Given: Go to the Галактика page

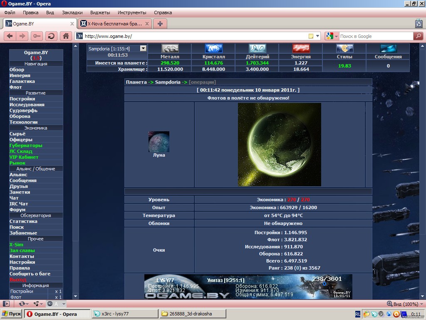Looking at the screenshot, I should point(22,81).
